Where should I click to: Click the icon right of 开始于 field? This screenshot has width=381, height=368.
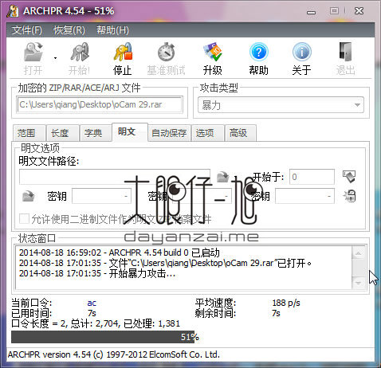[349, 176]
